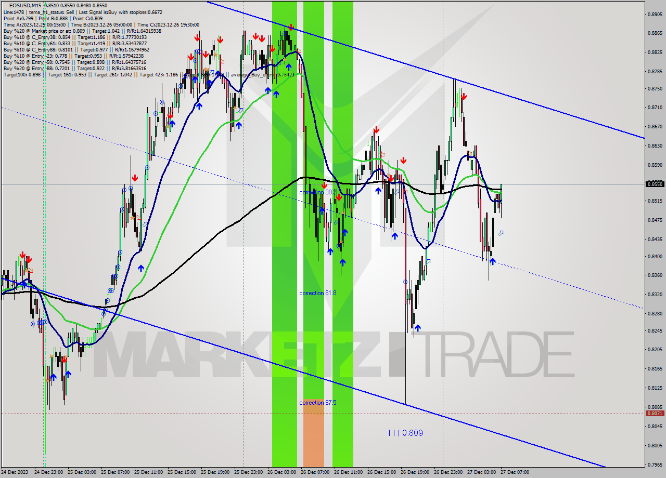Click the 0.8905 price axis label
The image size is (666, 478).
click(x=655, y=15)
